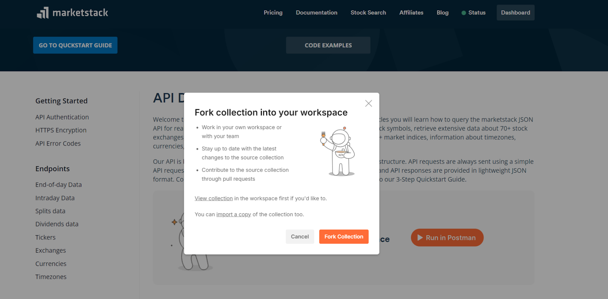Click the Code Examples button
This screenshot has width=608, height=299.
[328, 45]
